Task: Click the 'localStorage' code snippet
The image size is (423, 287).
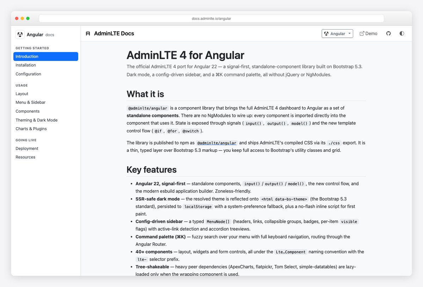Action: [198, 207]
